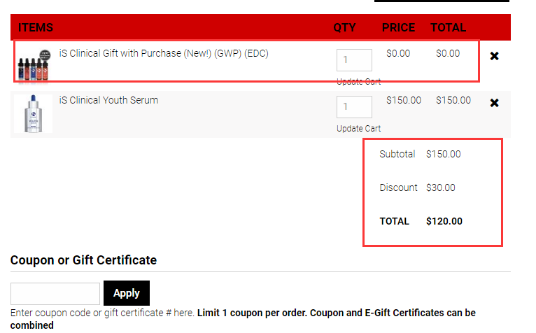Click Update Cart under the gift item

(x=358, y=82)
